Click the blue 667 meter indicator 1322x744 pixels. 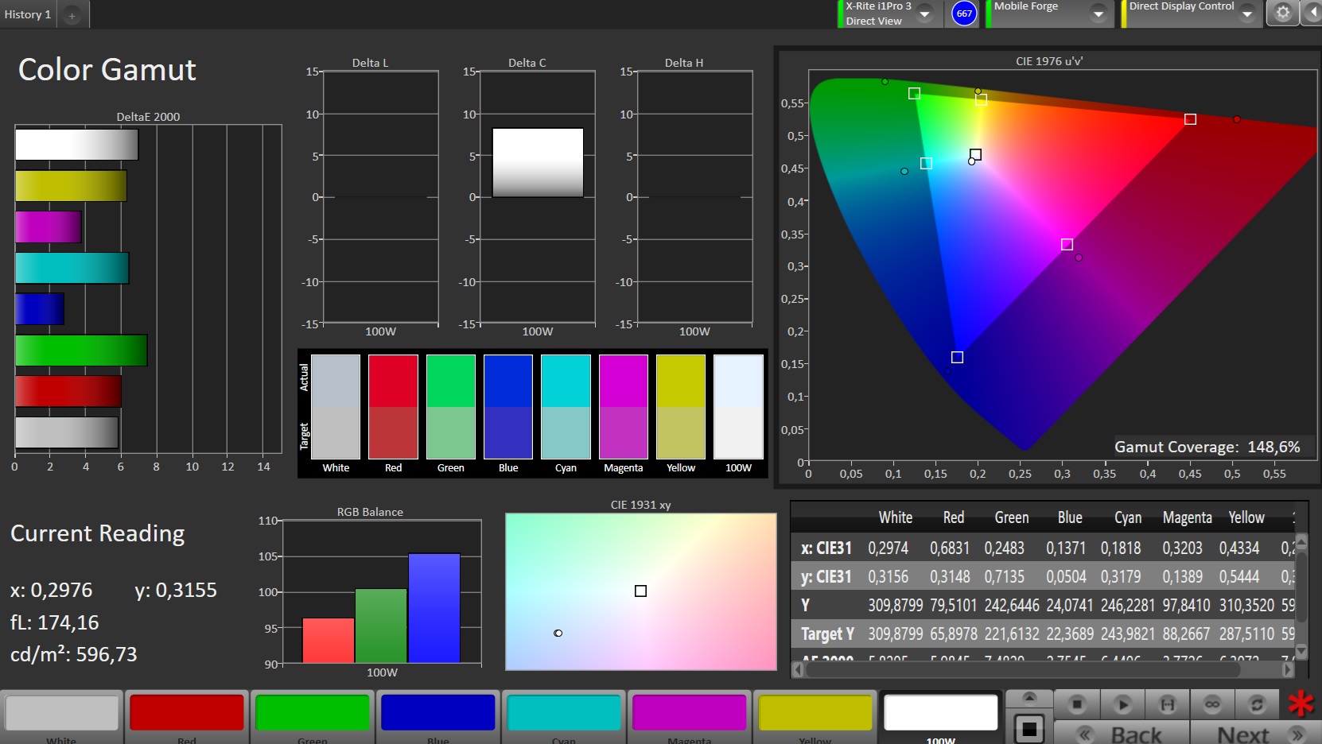click(x=964, y=14)
